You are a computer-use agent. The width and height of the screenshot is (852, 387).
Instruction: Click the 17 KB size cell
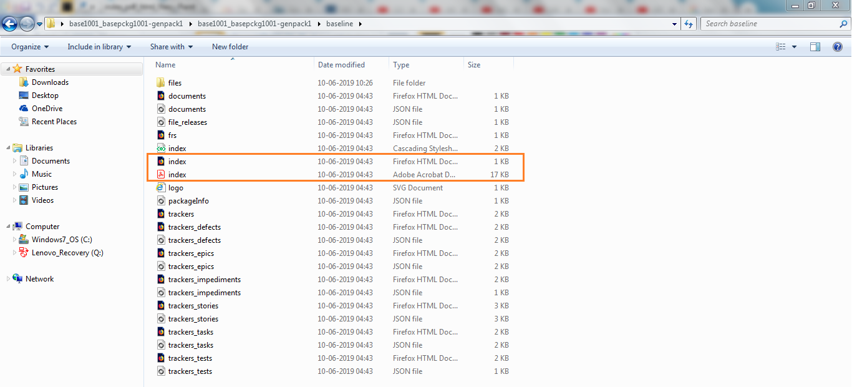click(500, 175)
